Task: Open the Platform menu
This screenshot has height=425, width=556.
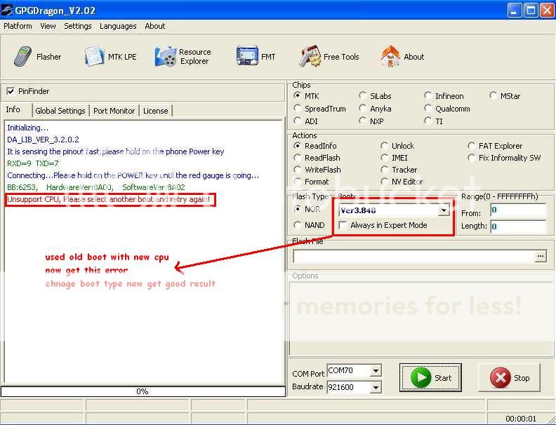Action: [x=18, y=26]
